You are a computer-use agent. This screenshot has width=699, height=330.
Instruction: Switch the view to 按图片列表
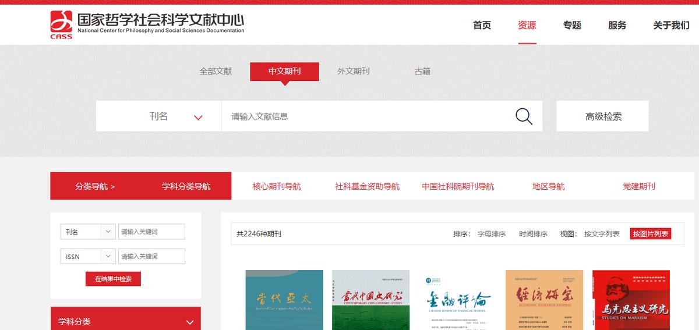(x=650, y=234)
